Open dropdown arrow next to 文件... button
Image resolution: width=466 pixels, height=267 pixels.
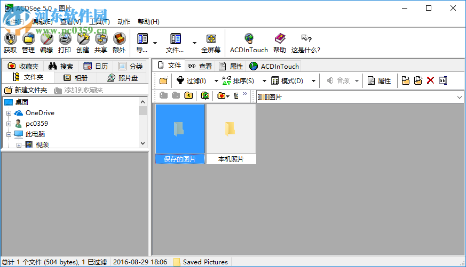click(194, 43)
